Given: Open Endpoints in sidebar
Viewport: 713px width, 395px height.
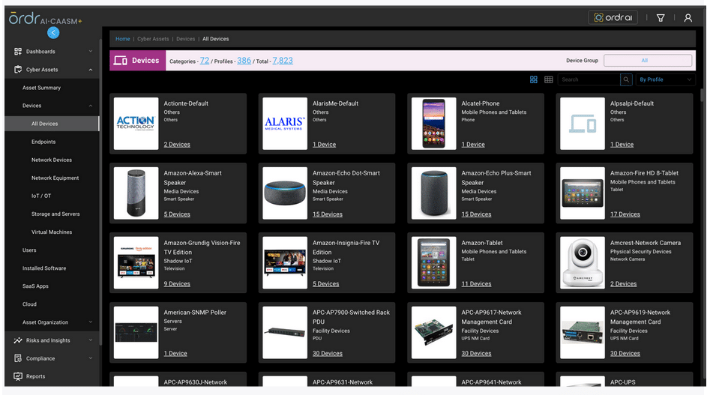Looking at the screenshot, I should 43,142.
